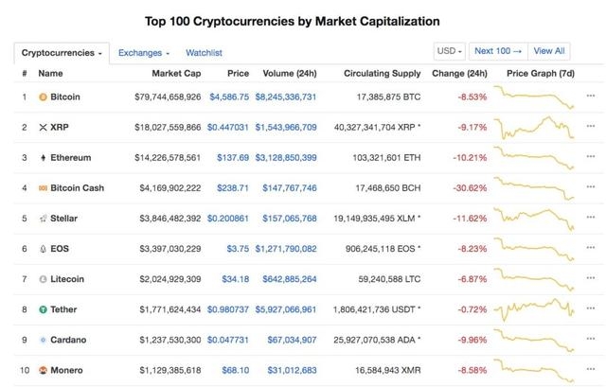Sort by Change (24h) column header
606x387 pixels.
coord(458,73)
